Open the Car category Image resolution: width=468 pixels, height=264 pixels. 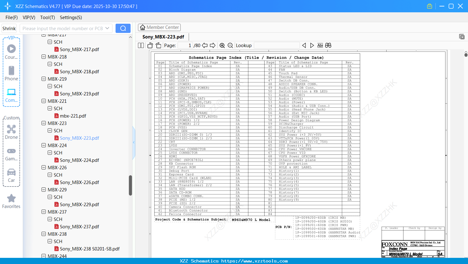[x=11, y=175]
